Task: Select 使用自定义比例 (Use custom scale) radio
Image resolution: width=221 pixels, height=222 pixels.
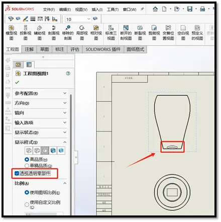Action: 27,204
